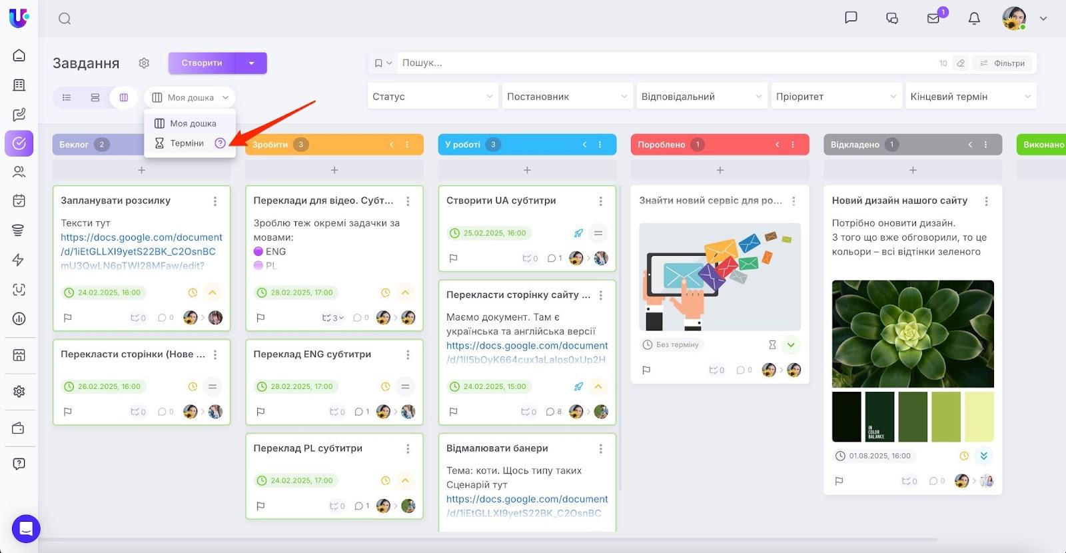Click the Пошук search input field

[x=666, y=63]
